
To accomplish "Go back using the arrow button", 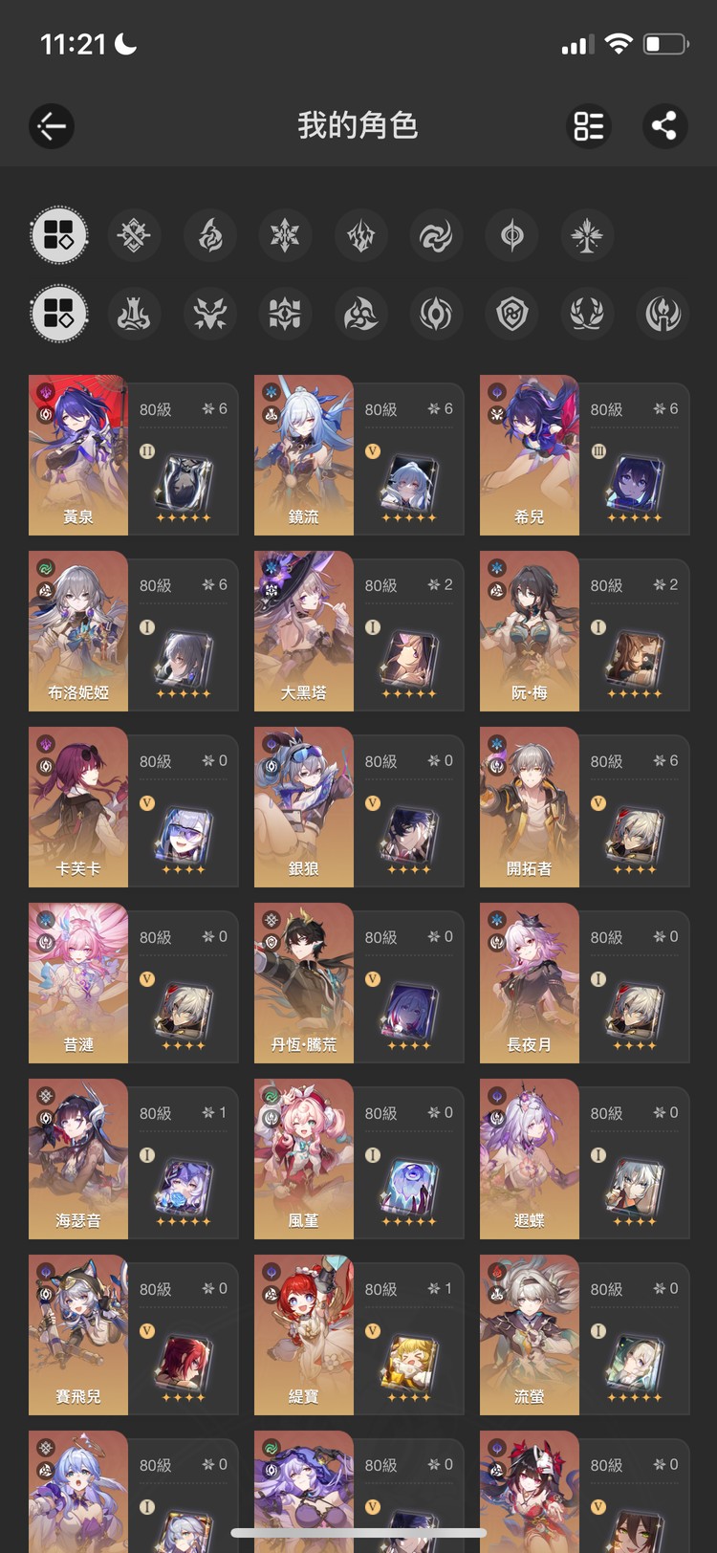I will pos(52,125).
